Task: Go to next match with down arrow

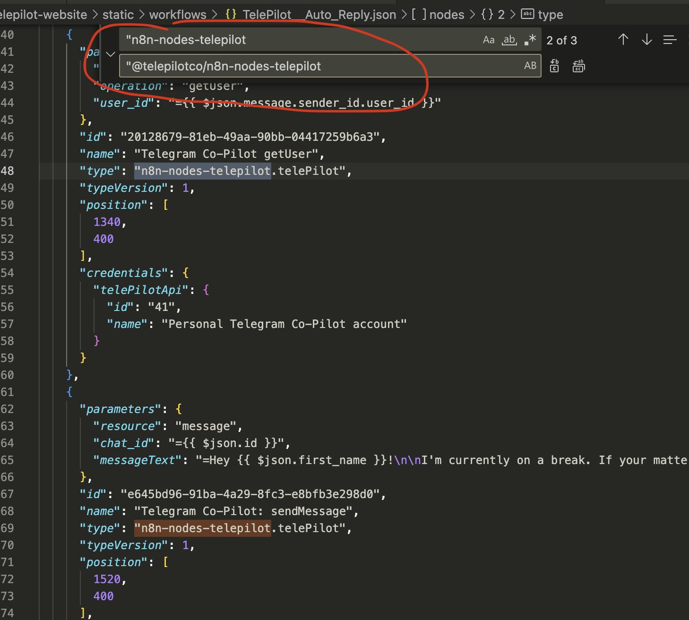Action: point(646,40)
